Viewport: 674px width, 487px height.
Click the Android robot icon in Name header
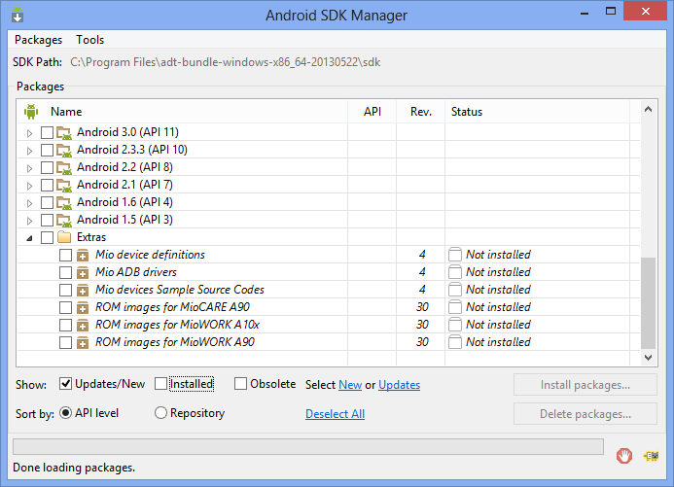tap(31, 112)
